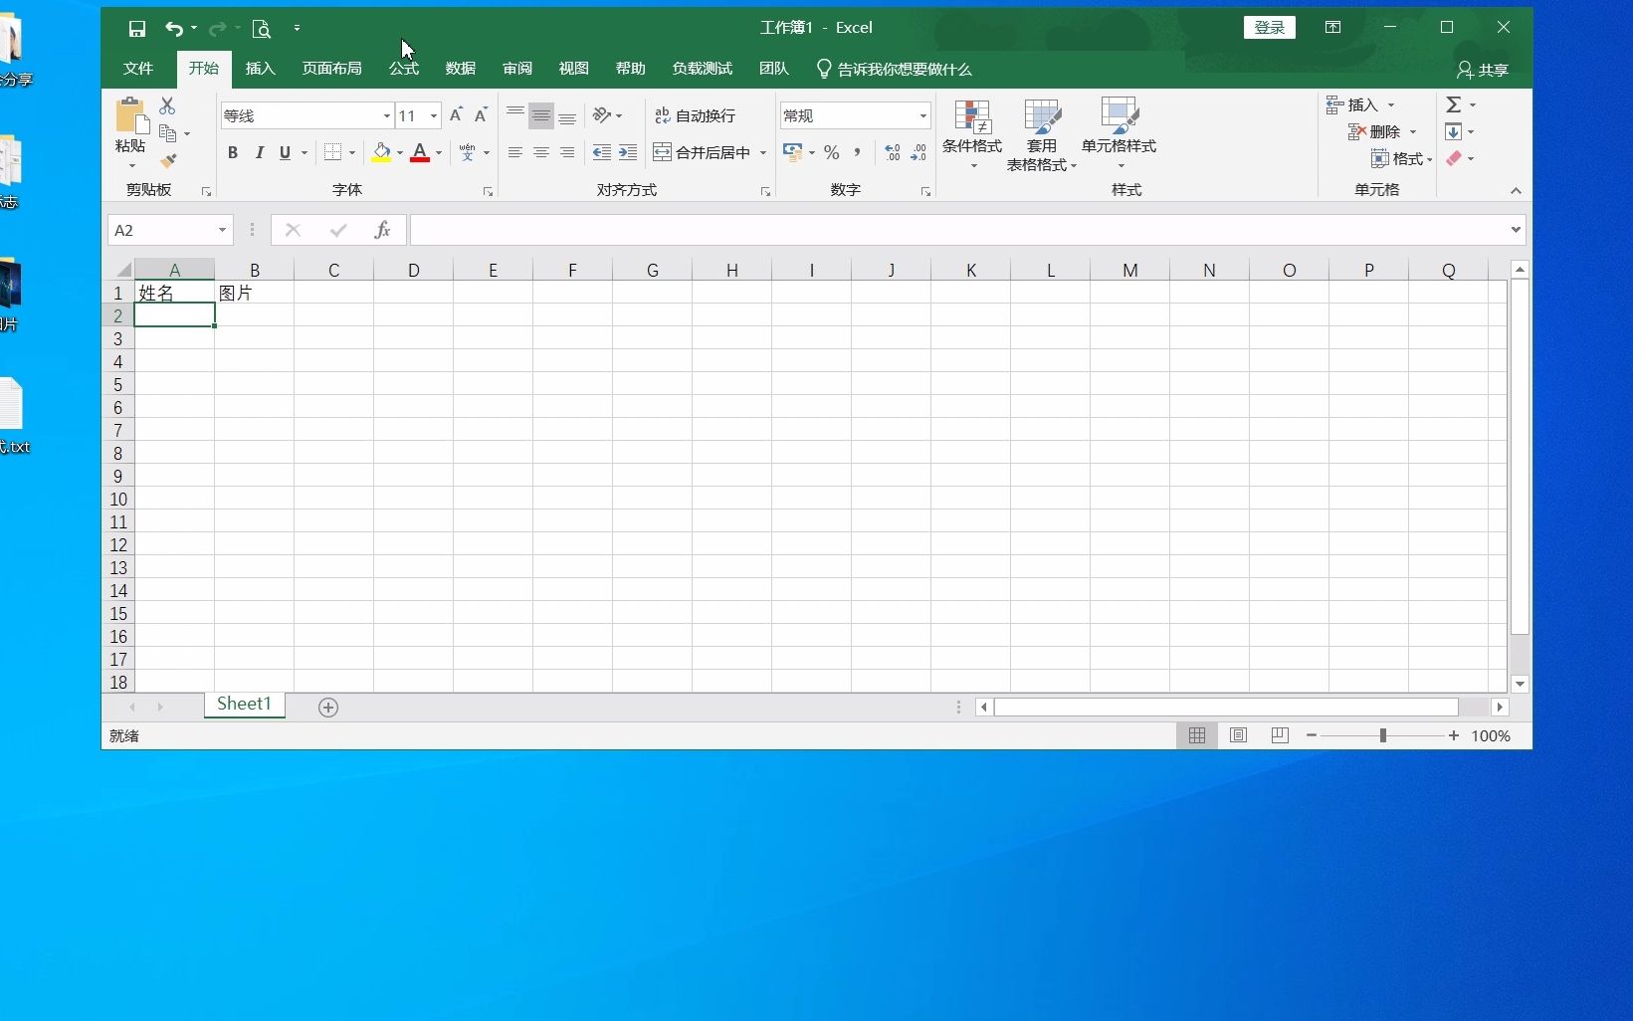Open 套用表格格式 Format as Table
The height and width of the screenshot is (1021, 1633).
pyautogui.click(x=1042, y=134)
